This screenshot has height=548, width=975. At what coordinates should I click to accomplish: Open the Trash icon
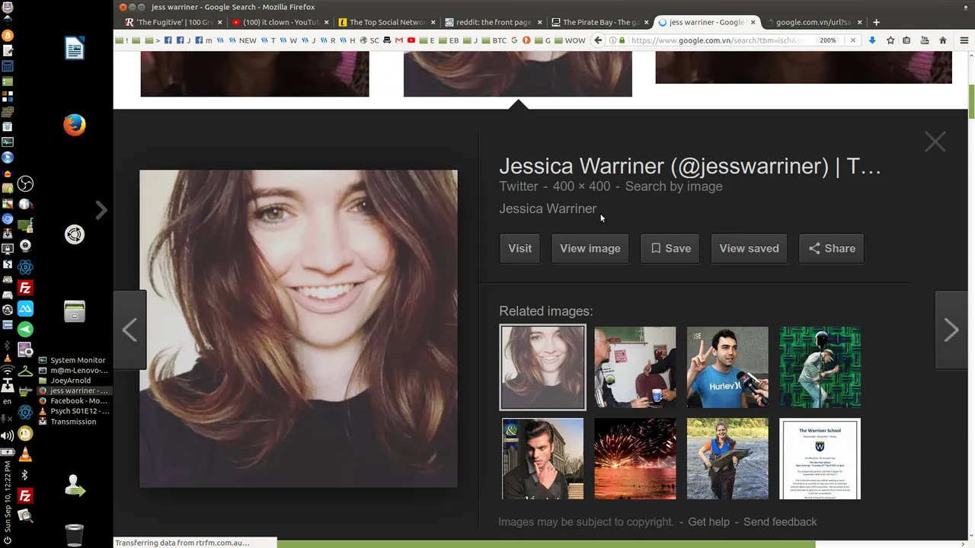point(74,535)
